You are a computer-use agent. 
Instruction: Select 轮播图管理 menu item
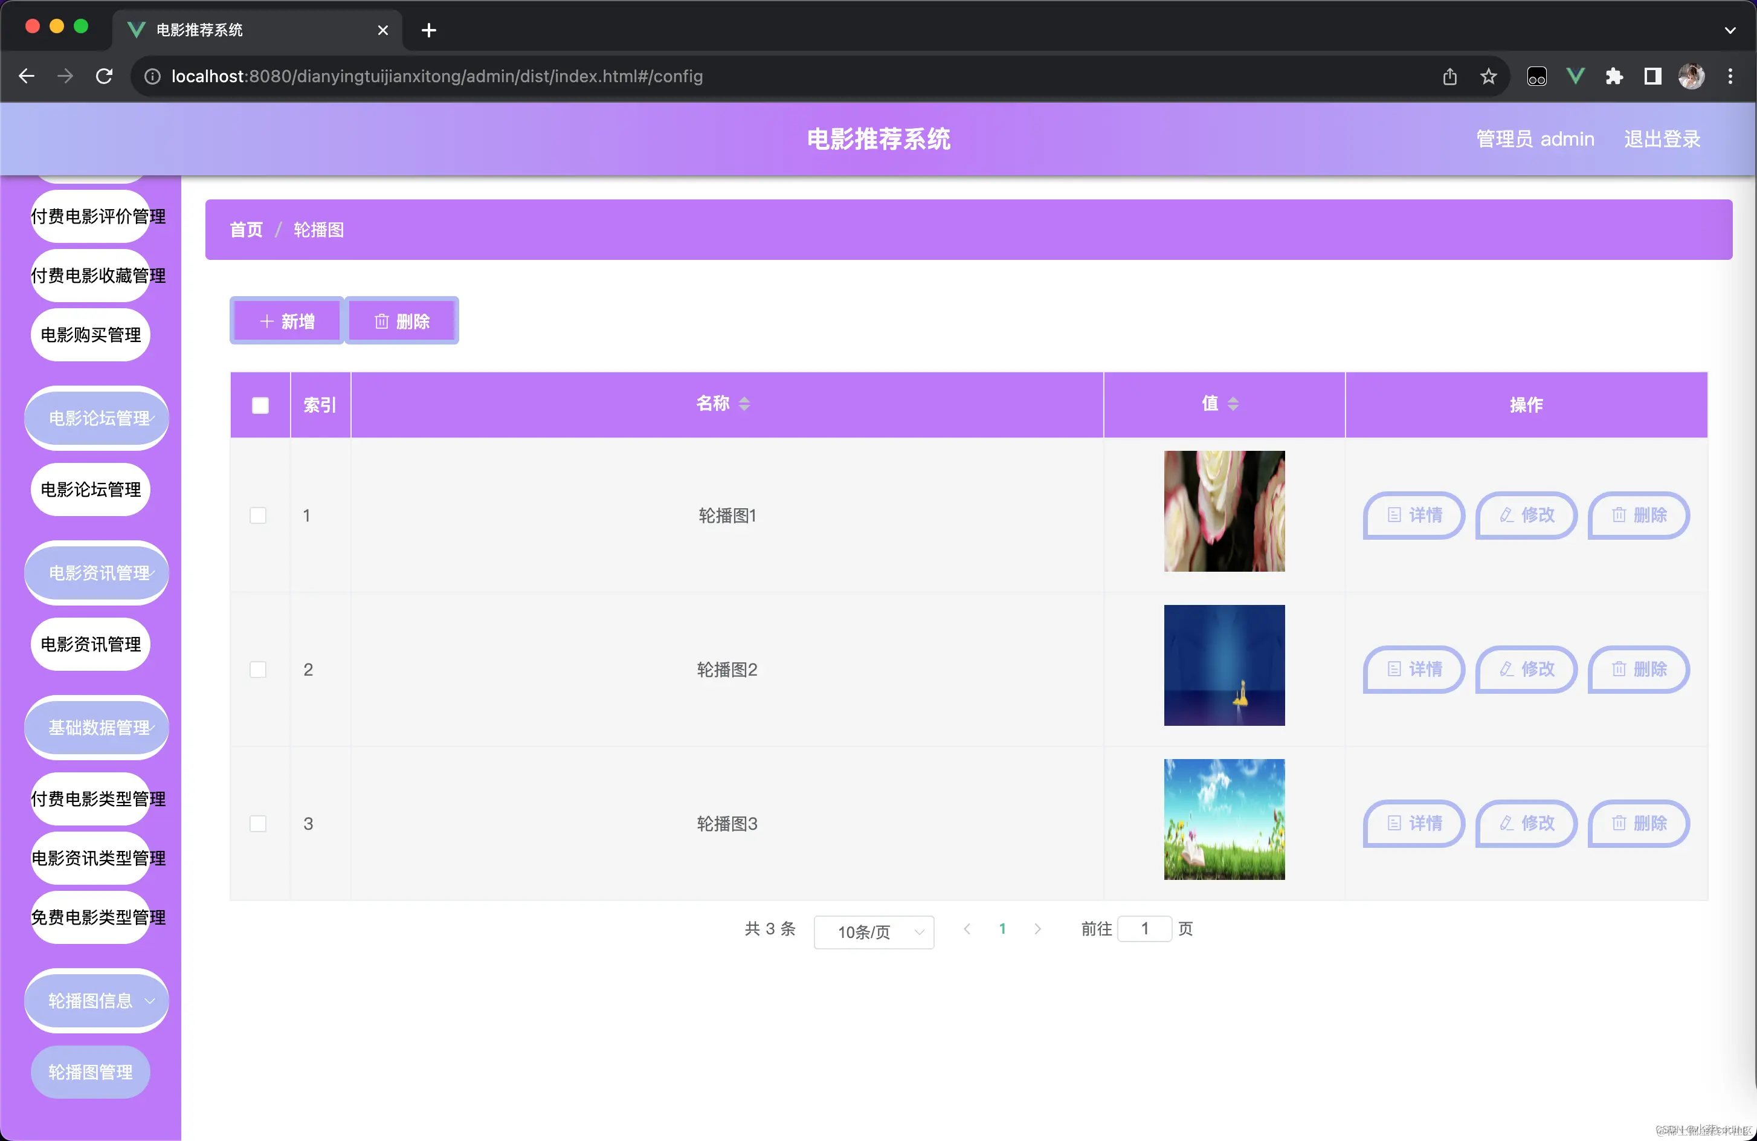[x=91, y=1072]
